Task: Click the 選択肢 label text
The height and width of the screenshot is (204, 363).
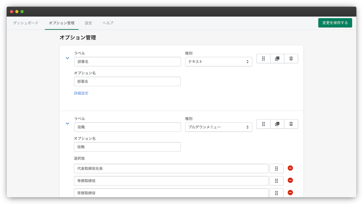Action: click(79, 158)
